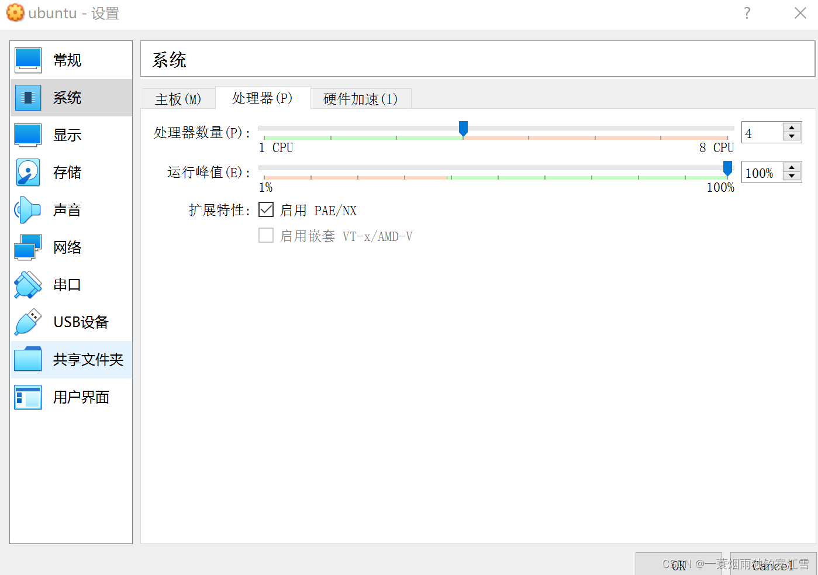The height and width of the screenshot is (575, 818).
Task: Select the 系统 chip icon in sidebar
Action: tap(28, 98)
